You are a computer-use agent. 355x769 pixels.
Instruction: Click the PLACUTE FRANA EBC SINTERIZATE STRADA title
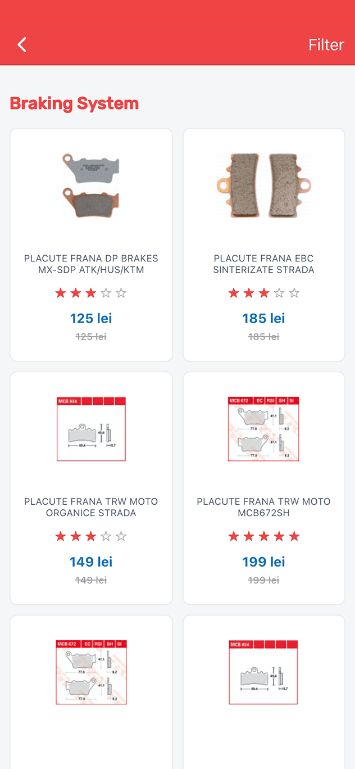264,264
